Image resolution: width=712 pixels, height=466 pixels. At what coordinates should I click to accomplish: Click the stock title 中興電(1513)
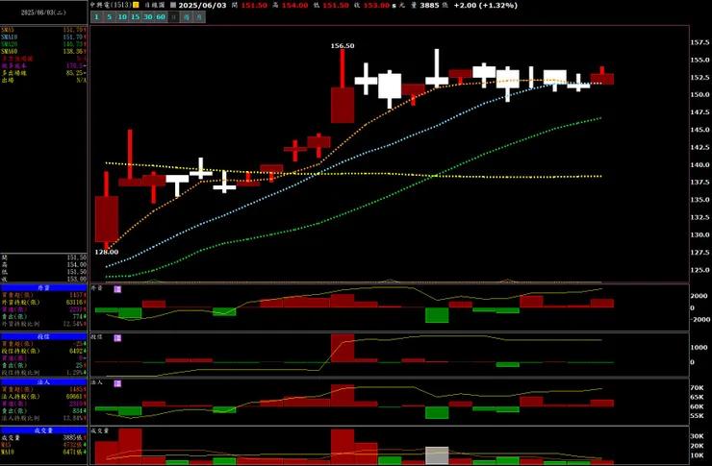click(x=111, y=5)
